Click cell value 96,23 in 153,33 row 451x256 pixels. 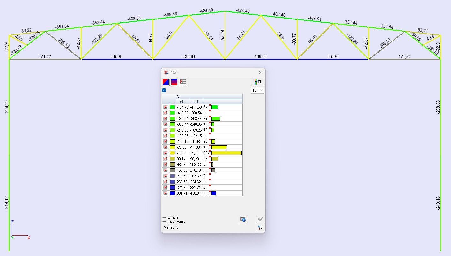pyautogui.click(x=182, y=165)
